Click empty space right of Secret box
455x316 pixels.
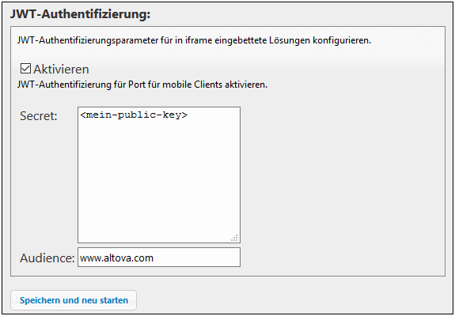(x=343, y=175)
